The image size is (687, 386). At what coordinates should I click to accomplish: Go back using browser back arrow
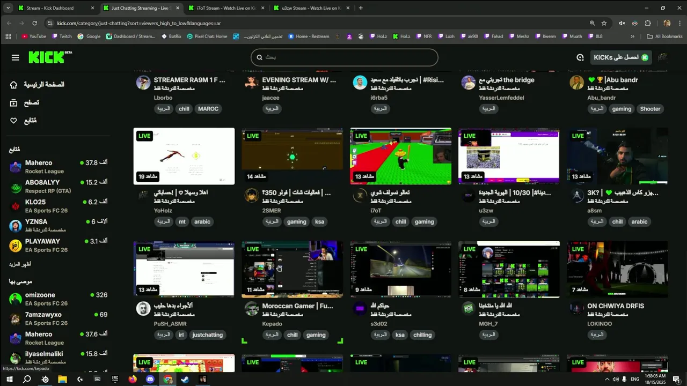(9, 23)
